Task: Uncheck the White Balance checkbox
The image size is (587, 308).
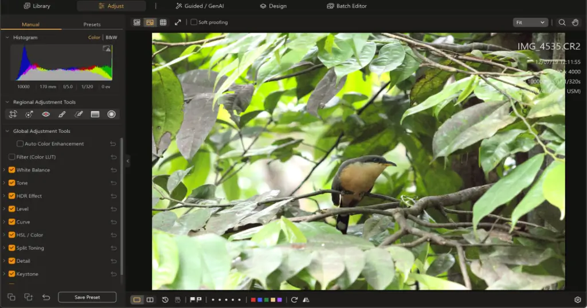Action: (x=12, y=169)
